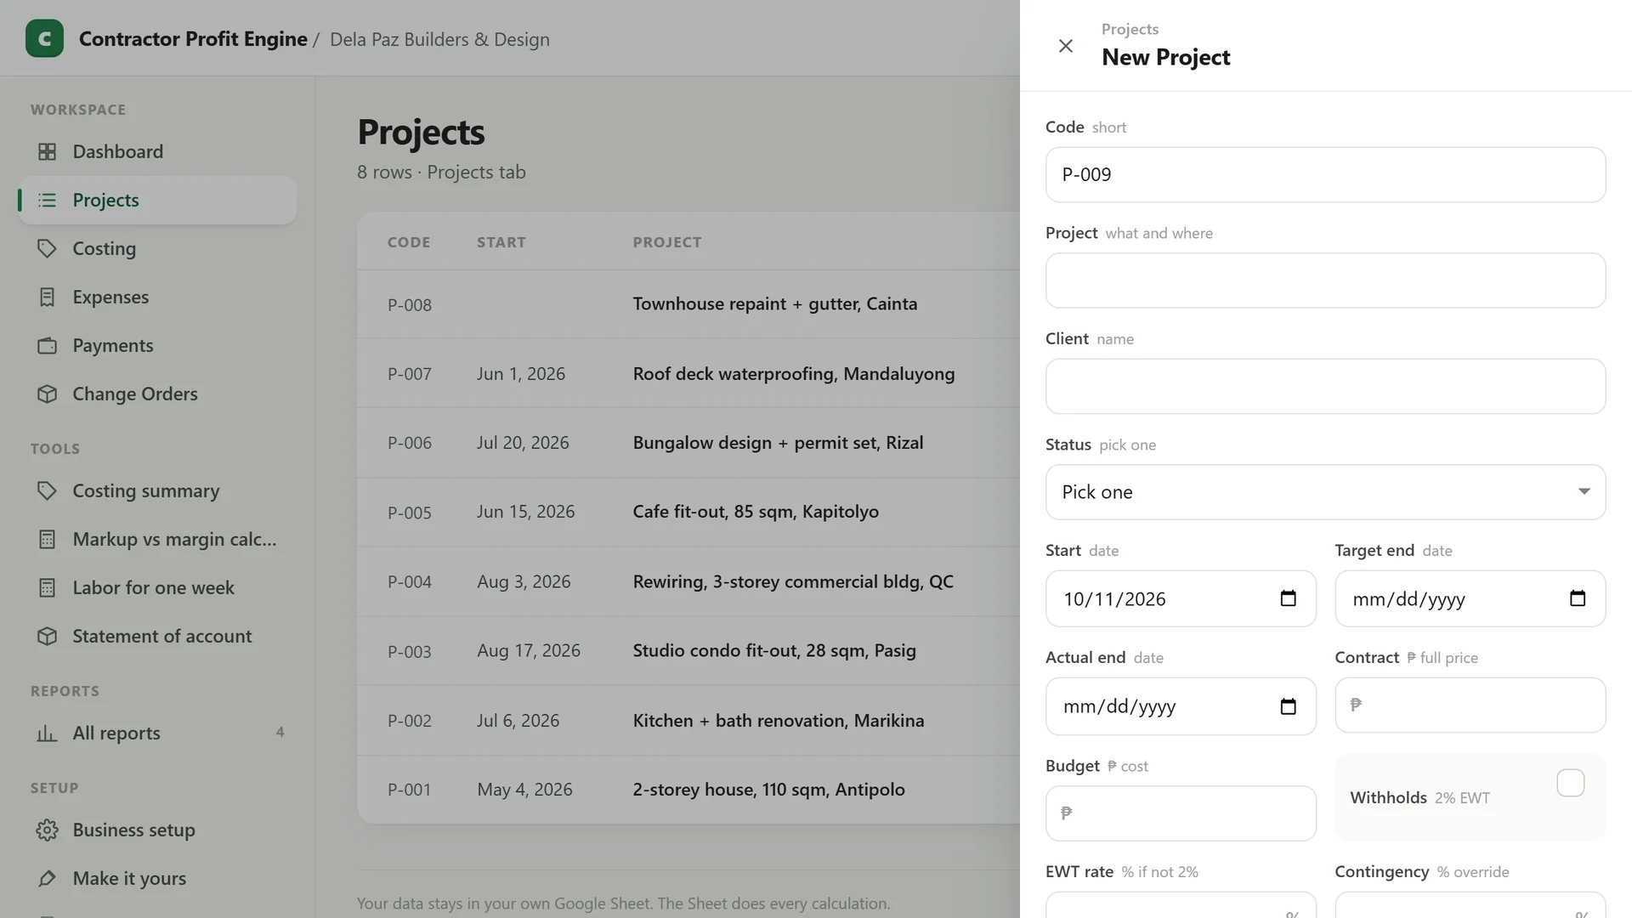Click the Labor for one week calculator icon
Image resolution: width=1632 pixels, height=918 pixels.
[48, 587]
